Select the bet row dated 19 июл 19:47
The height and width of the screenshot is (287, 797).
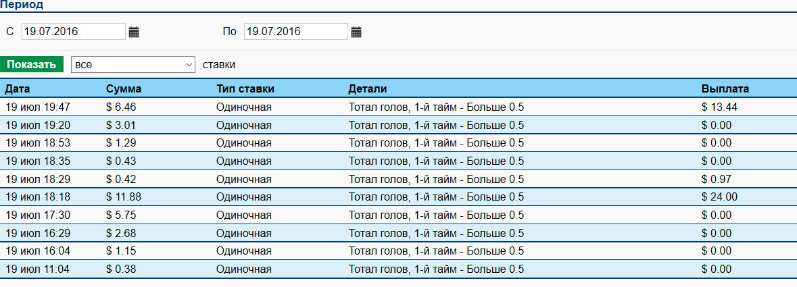coord(38,107)
